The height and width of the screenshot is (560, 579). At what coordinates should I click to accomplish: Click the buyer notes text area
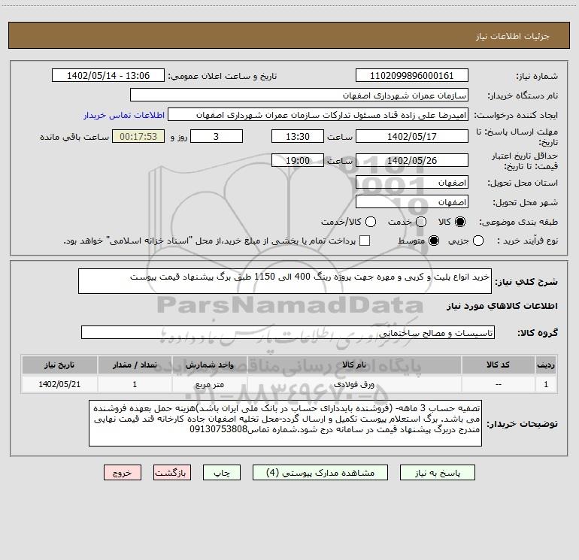click(285, 423)
